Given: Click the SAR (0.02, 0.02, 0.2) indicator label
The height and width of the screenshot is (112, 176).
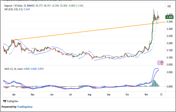Looking at the screenshot, I should click(x=13, y=9).
